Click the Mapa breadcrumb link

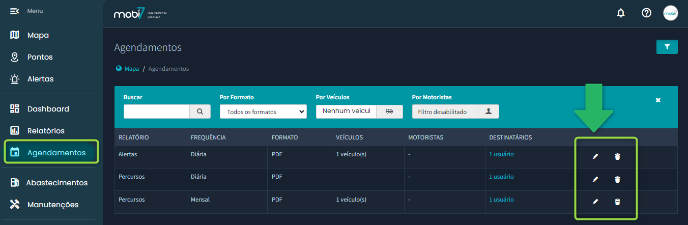131,69
